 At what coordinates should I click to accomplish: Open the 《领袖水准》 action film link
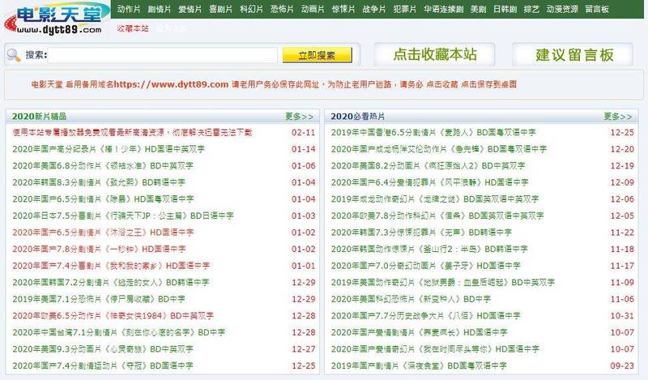(x=103, y=166)
